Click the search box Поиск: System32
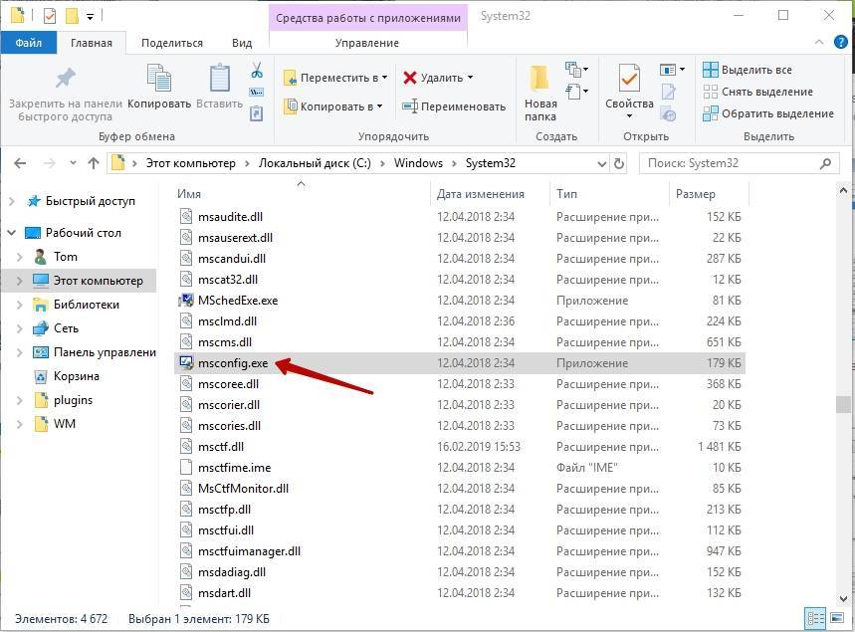 [732, 163]
